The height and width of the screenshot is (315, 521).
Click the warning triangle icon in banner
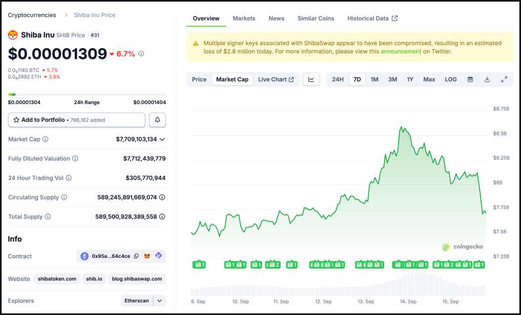click(196, 44)
